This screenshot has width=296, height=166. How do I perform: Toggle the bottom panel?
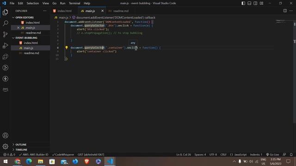tap(249, 3)
